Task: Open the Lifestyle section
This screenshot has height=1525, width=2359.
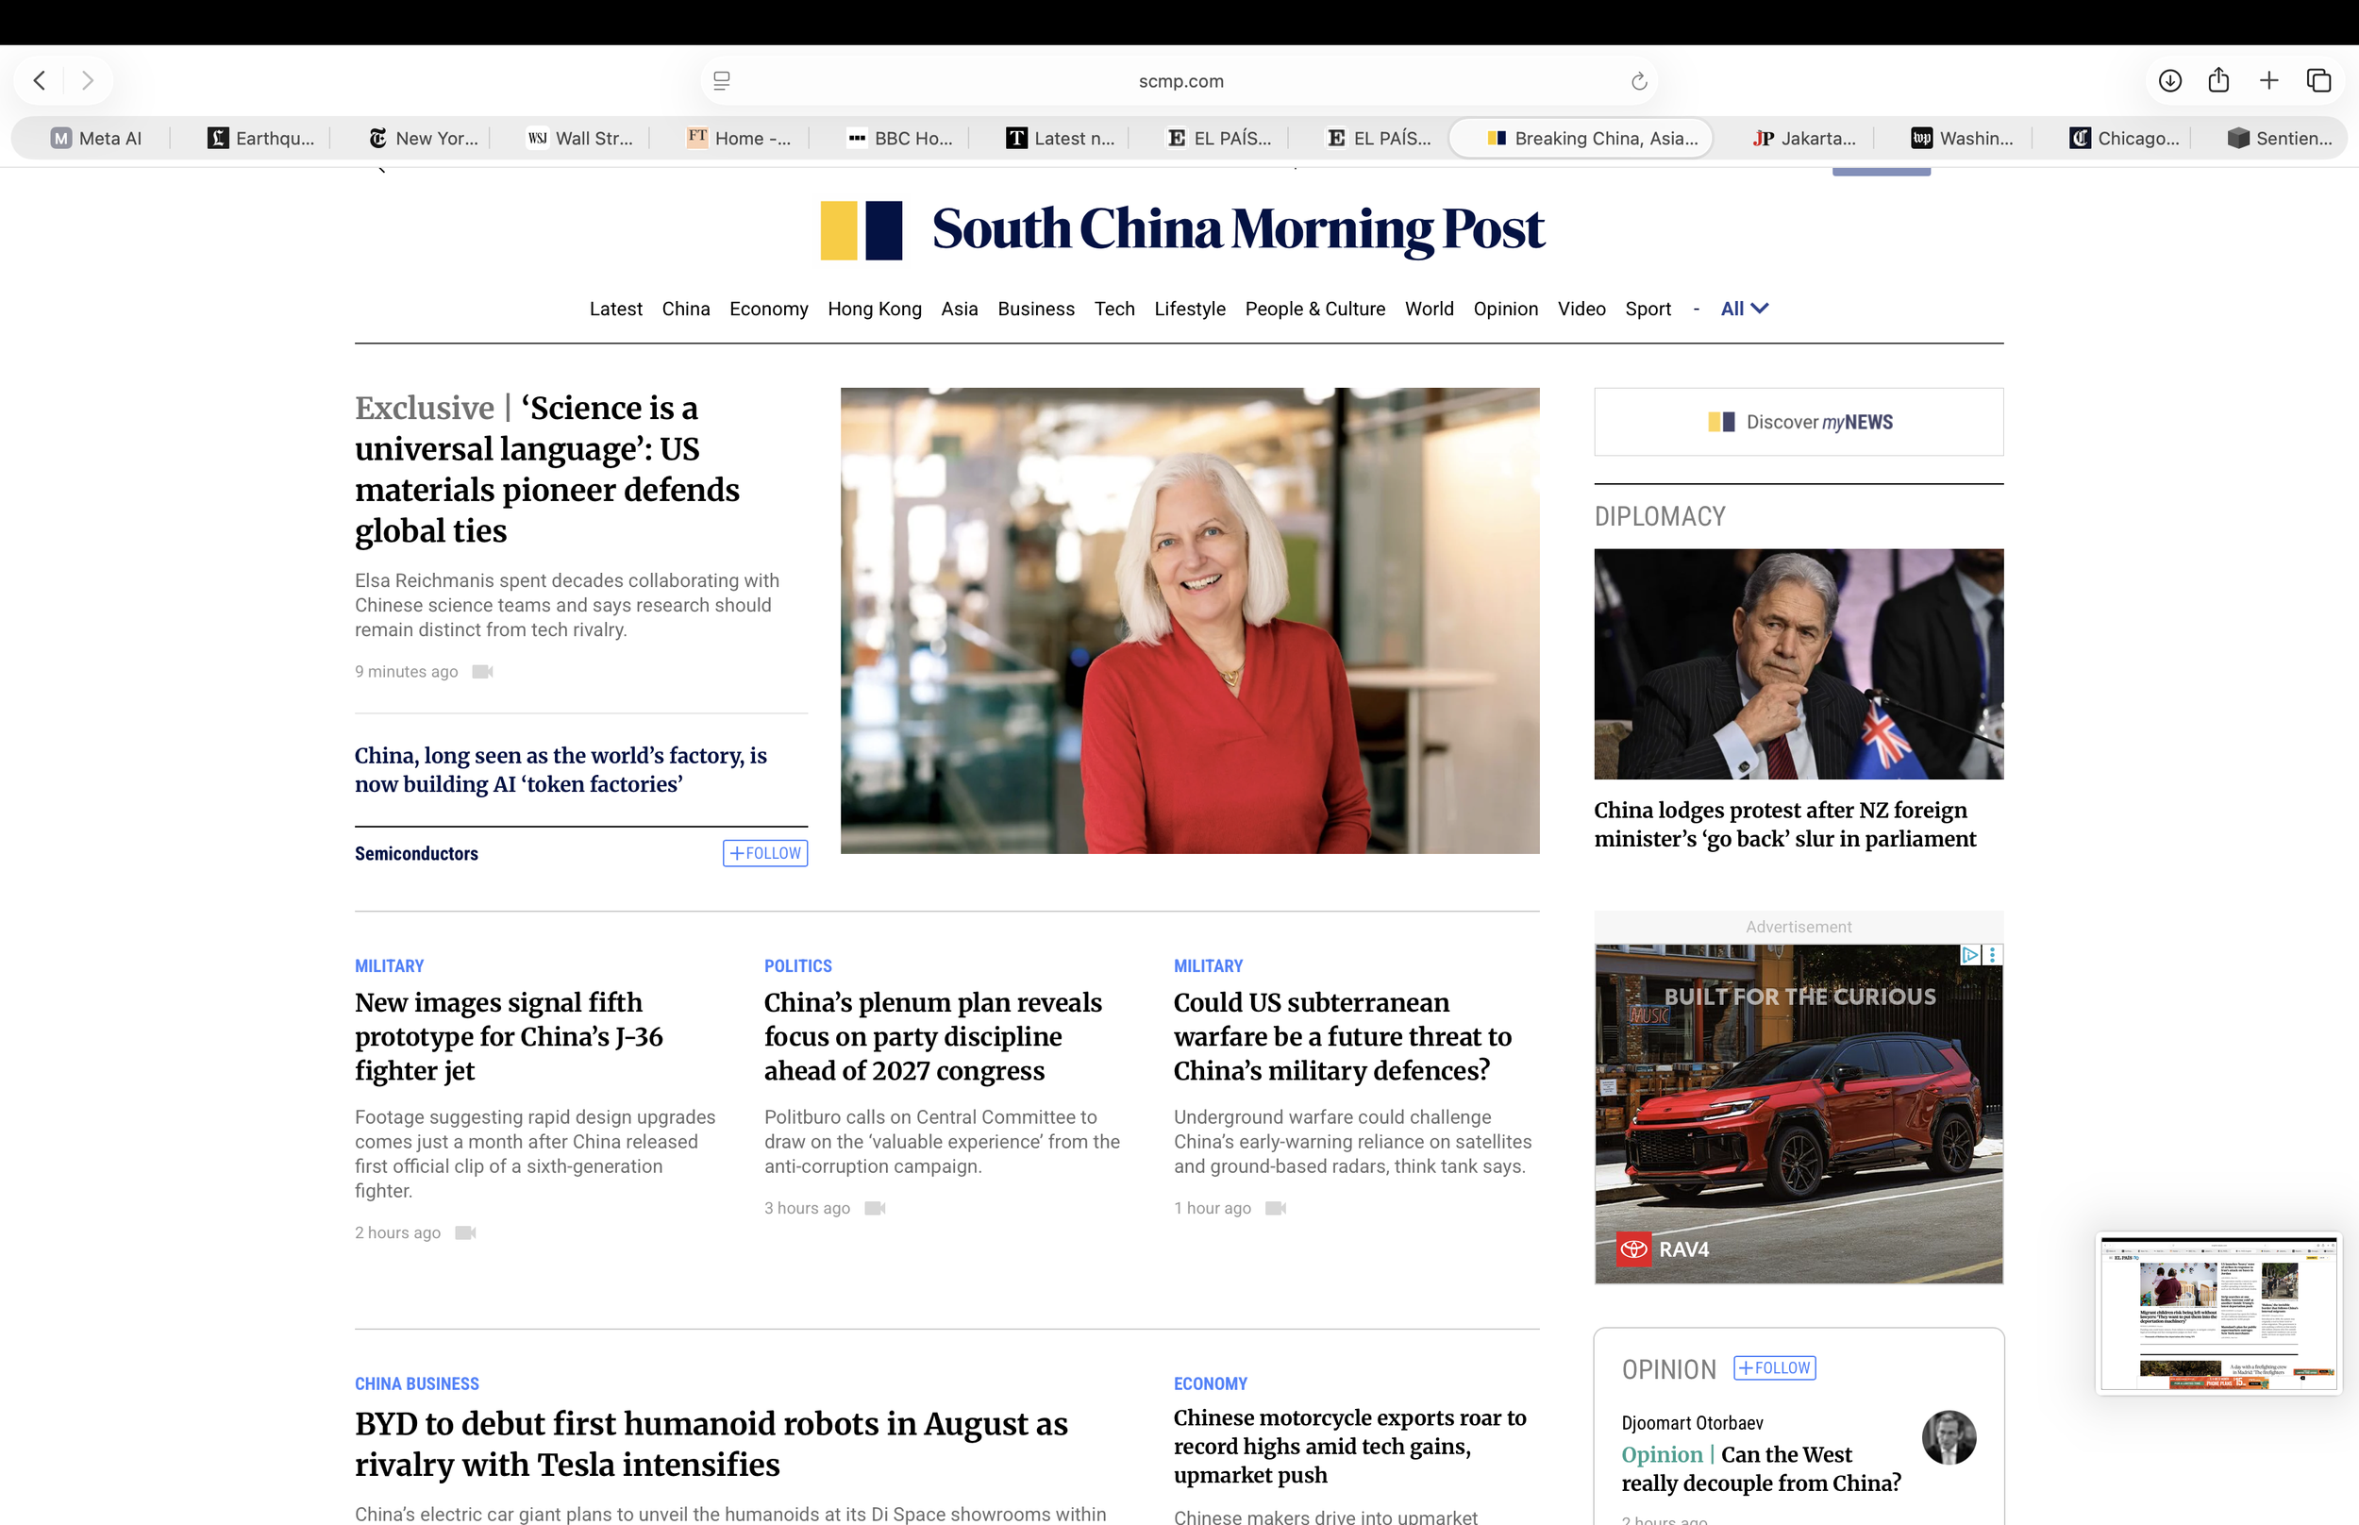Action: 1190,309
